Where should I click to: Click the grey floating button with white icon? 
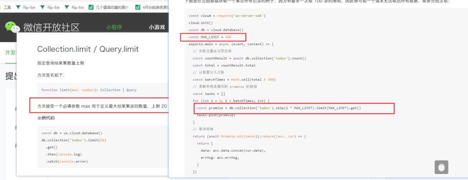pyautogui.click(x=441, y=167)
